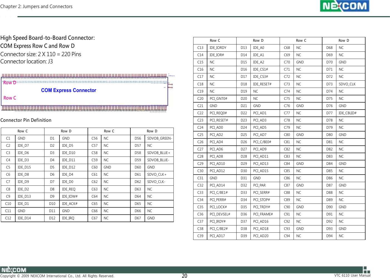Click the 'Chapter 2: Jumpers and Connectors' heading
The height and width of the screenshot is (278, 390).
click(x=36, y=6)
